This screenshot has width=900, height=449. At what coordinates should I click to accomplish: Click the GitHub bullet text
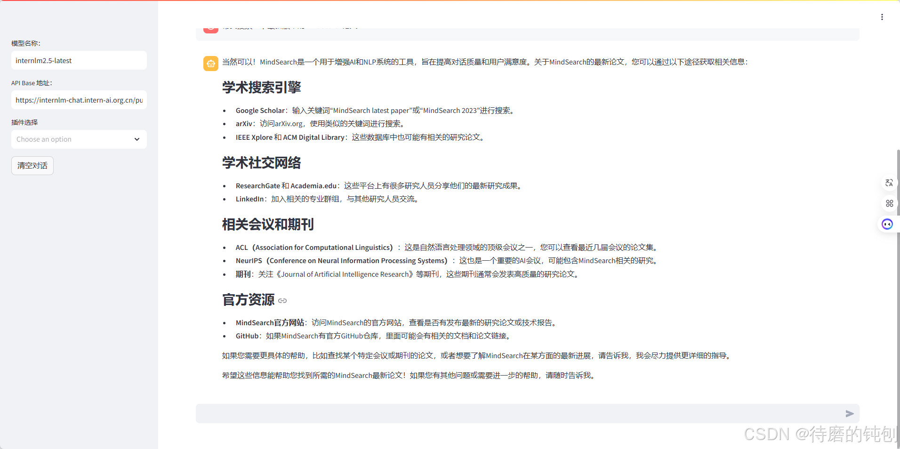pos(374,336)
